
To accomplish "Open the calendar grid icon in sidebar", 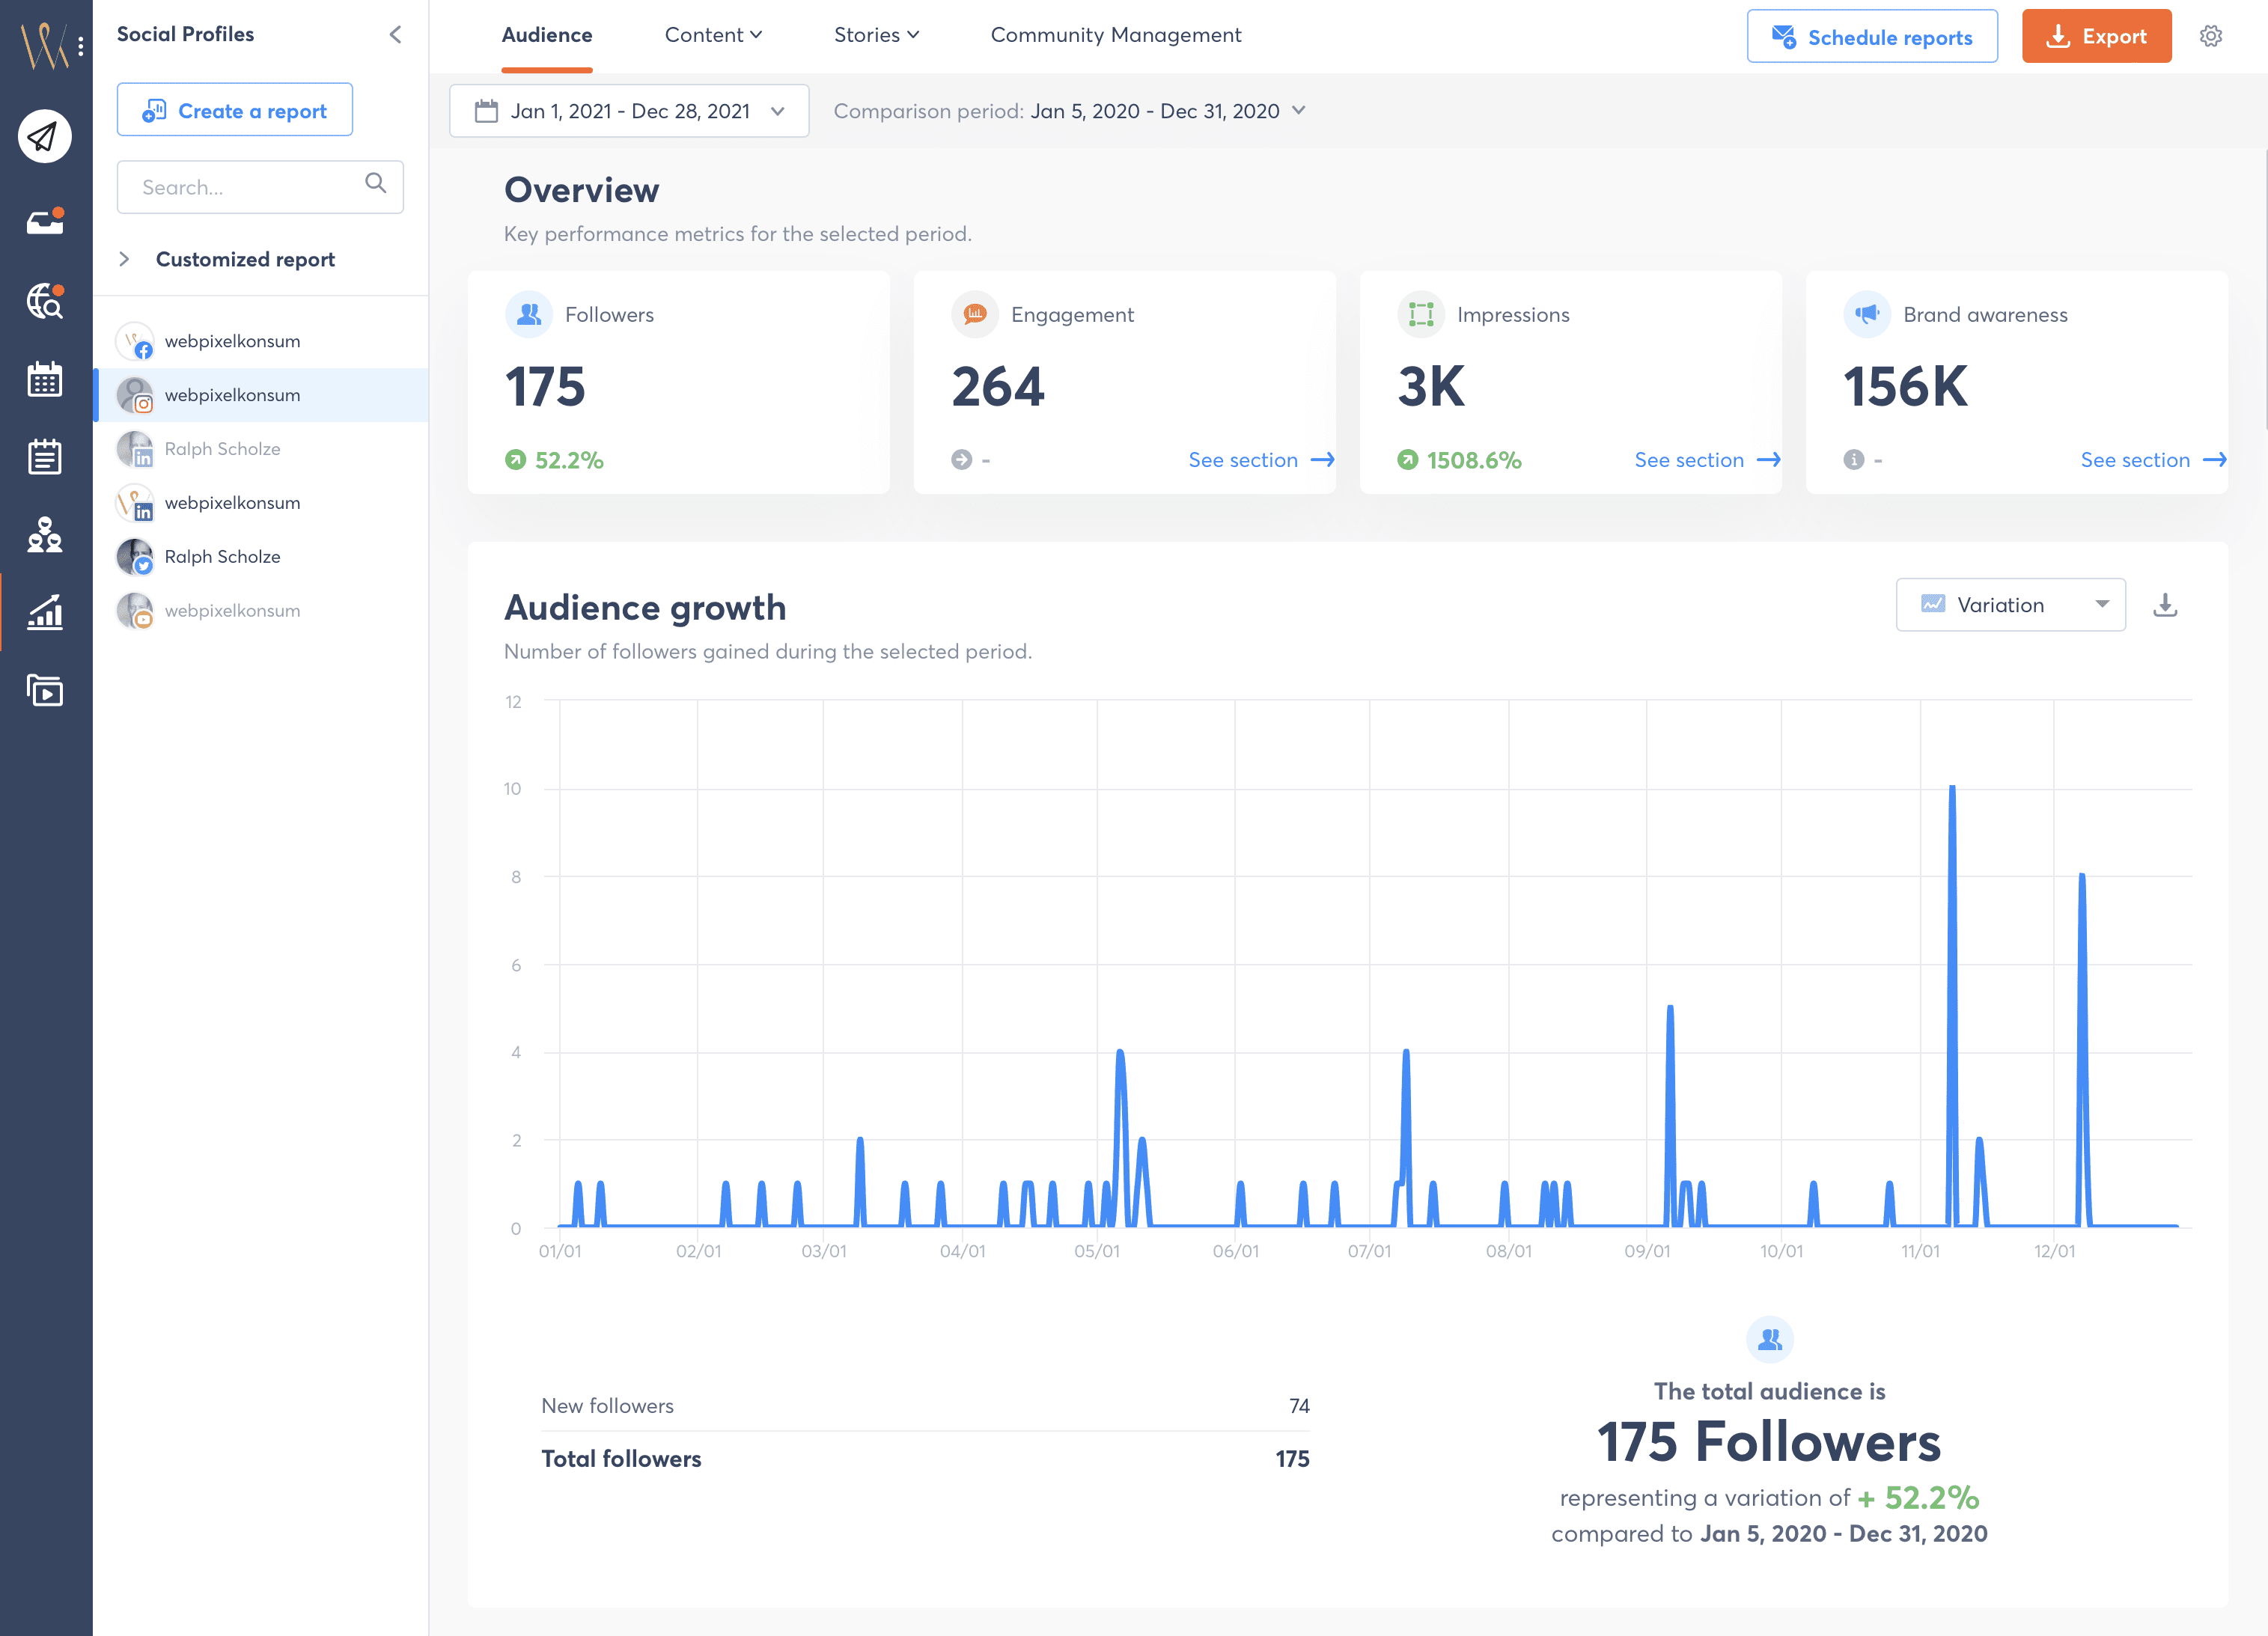I will [x=44, y=379].
